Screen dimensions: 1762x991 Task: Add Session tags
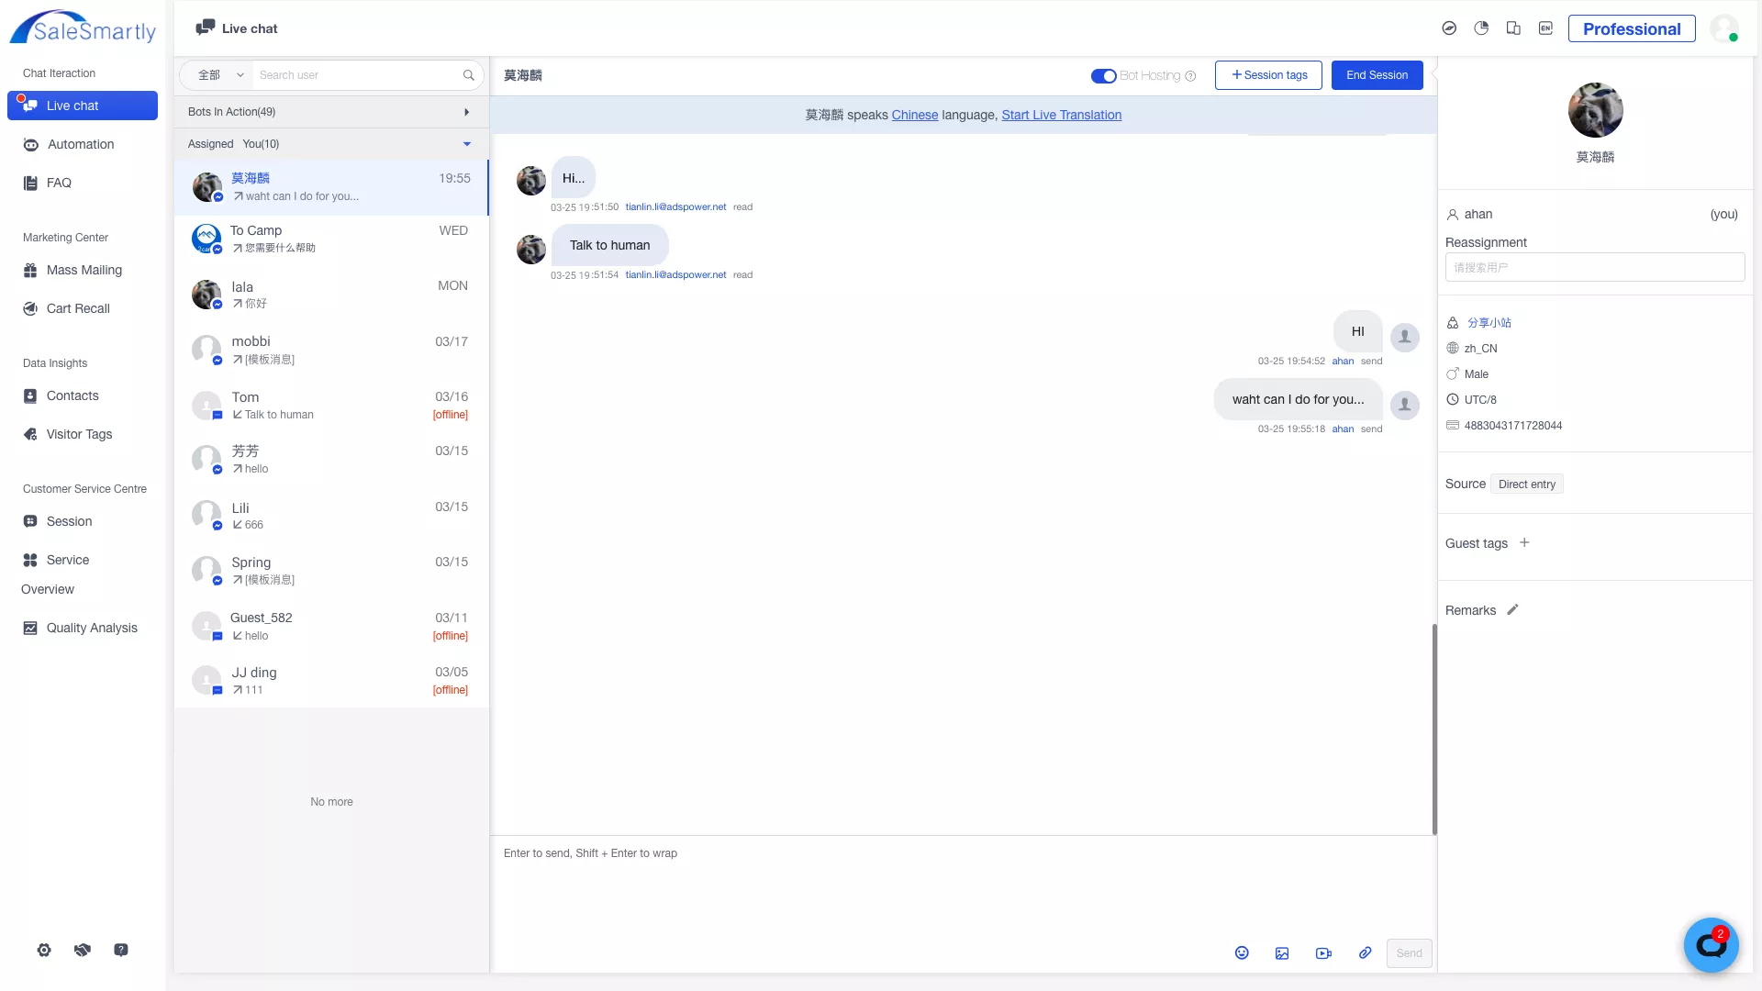click(x=1268, y=75)
